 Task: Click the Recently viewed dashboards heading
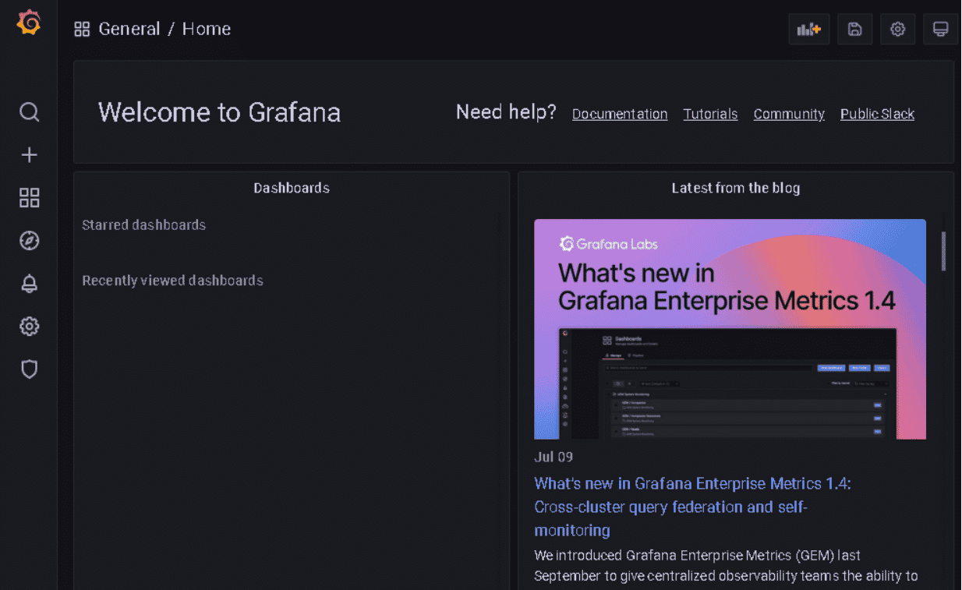[x=173, y=281]
